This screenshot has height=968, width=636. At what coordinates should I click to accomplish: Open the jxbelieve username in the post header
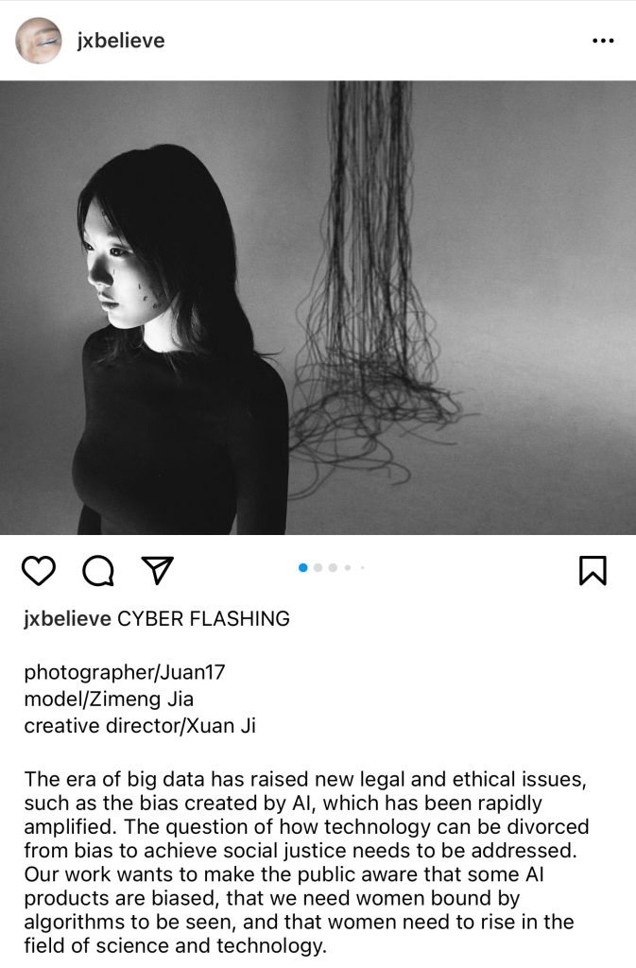click(x=121, y=41)
